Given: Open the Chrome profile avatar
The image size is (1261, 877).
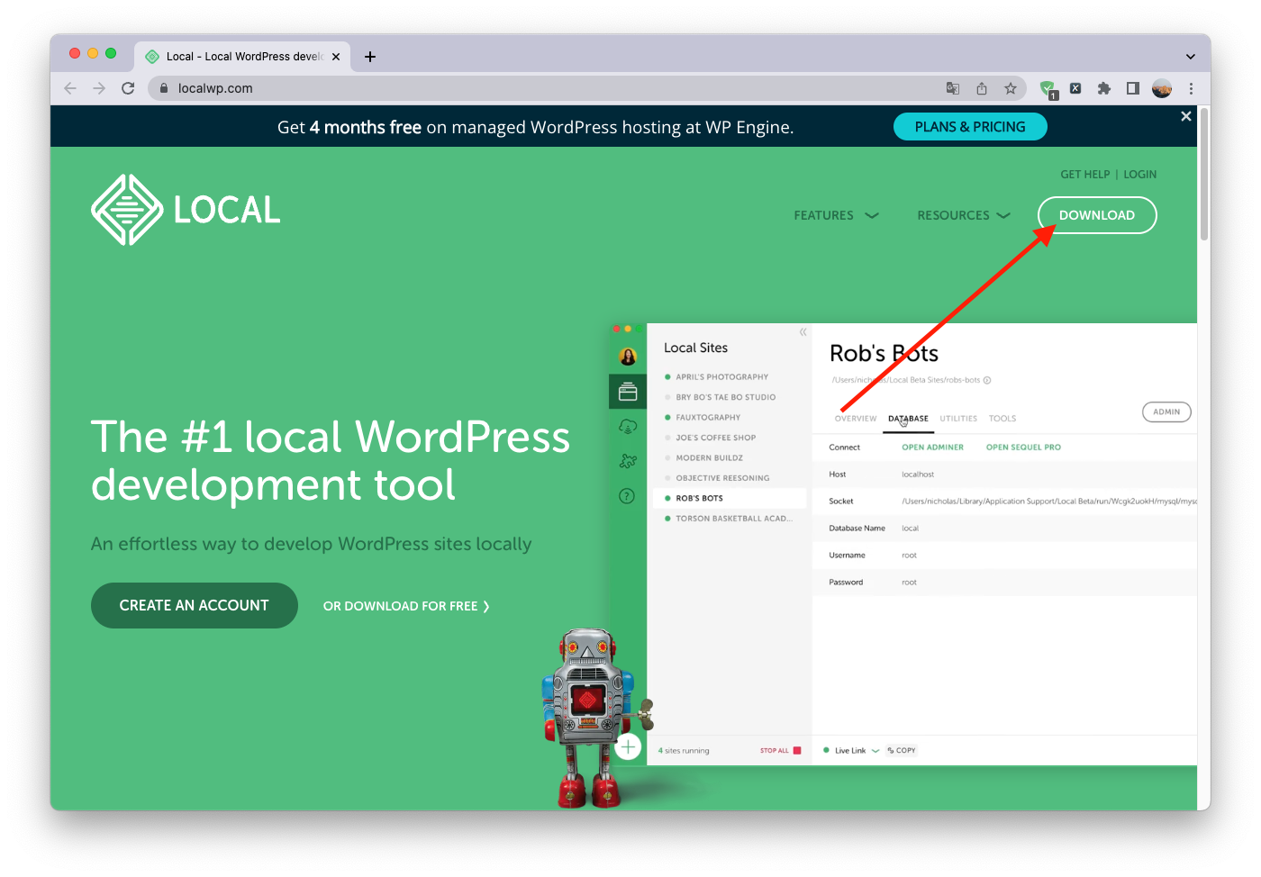Looking at the screenshot, I should (1162, 88).
